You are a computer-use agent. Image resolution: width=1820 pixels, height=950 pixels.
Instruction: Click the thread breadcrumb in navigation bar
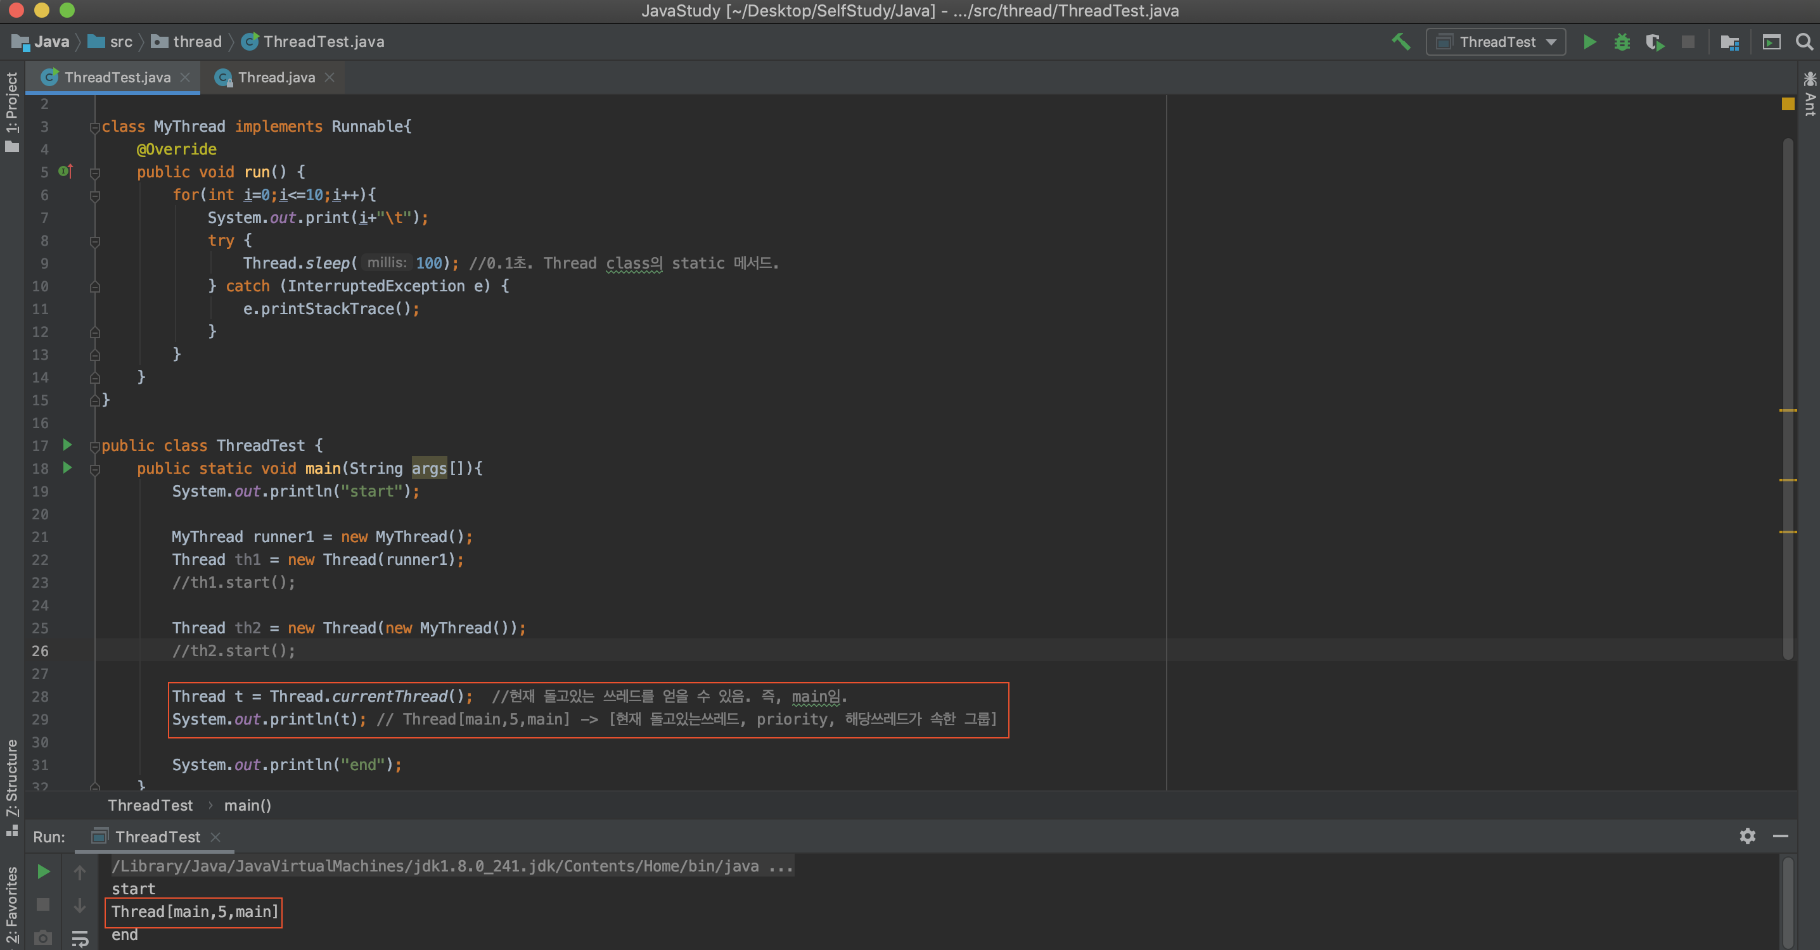pos(196,42)
